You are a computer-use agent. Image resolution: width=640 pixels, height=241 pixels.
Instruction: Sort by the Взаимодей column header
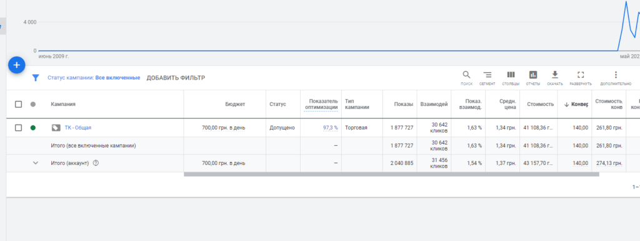point(434,104)
